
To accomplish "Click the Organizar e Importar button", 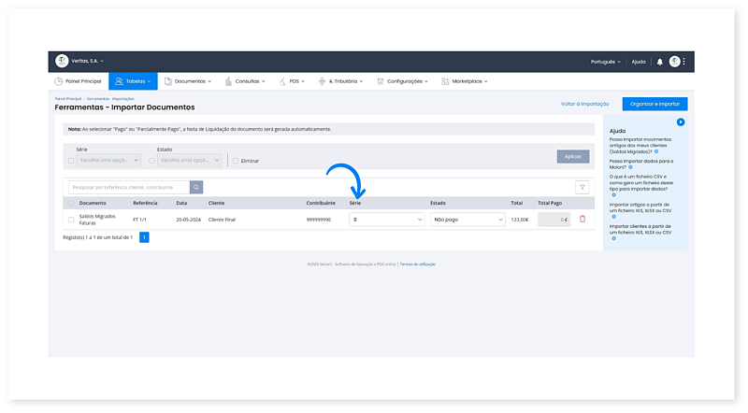I will point(654,104).
